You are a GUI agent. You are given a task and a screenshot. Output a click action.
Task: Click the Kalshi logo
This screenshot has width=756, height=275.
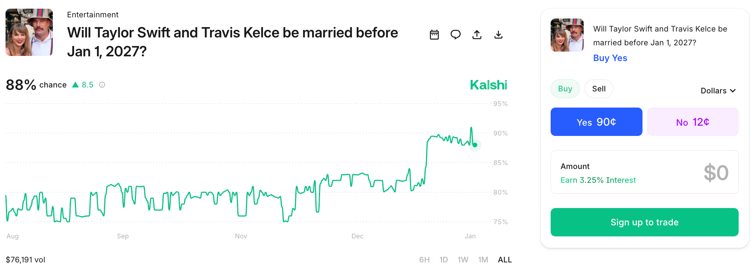coord(488,85)
